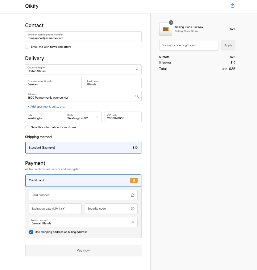The image size is (257, 270).
Task: Click the address search magnifier icon
Action: click(137, 96)
